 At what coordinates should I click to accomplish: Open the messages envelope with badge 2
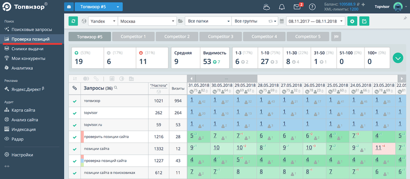[x=297, y=7]
